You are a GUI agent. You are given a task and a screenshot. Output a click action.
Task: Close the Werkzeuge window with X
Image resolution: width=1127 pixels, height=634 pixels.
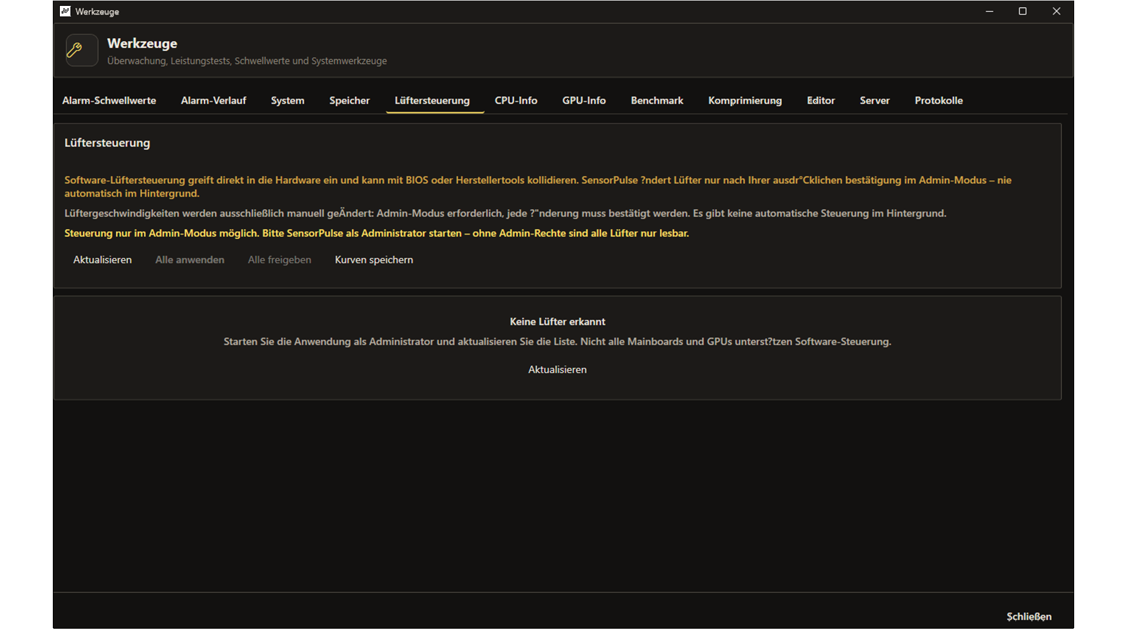[1056, 11]
